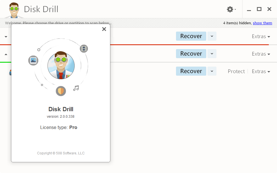Image resolution: width=277 pixels, height=173 pixels.
Task: Click the Disk Drill logo in title bar
Action: point(14,10)
